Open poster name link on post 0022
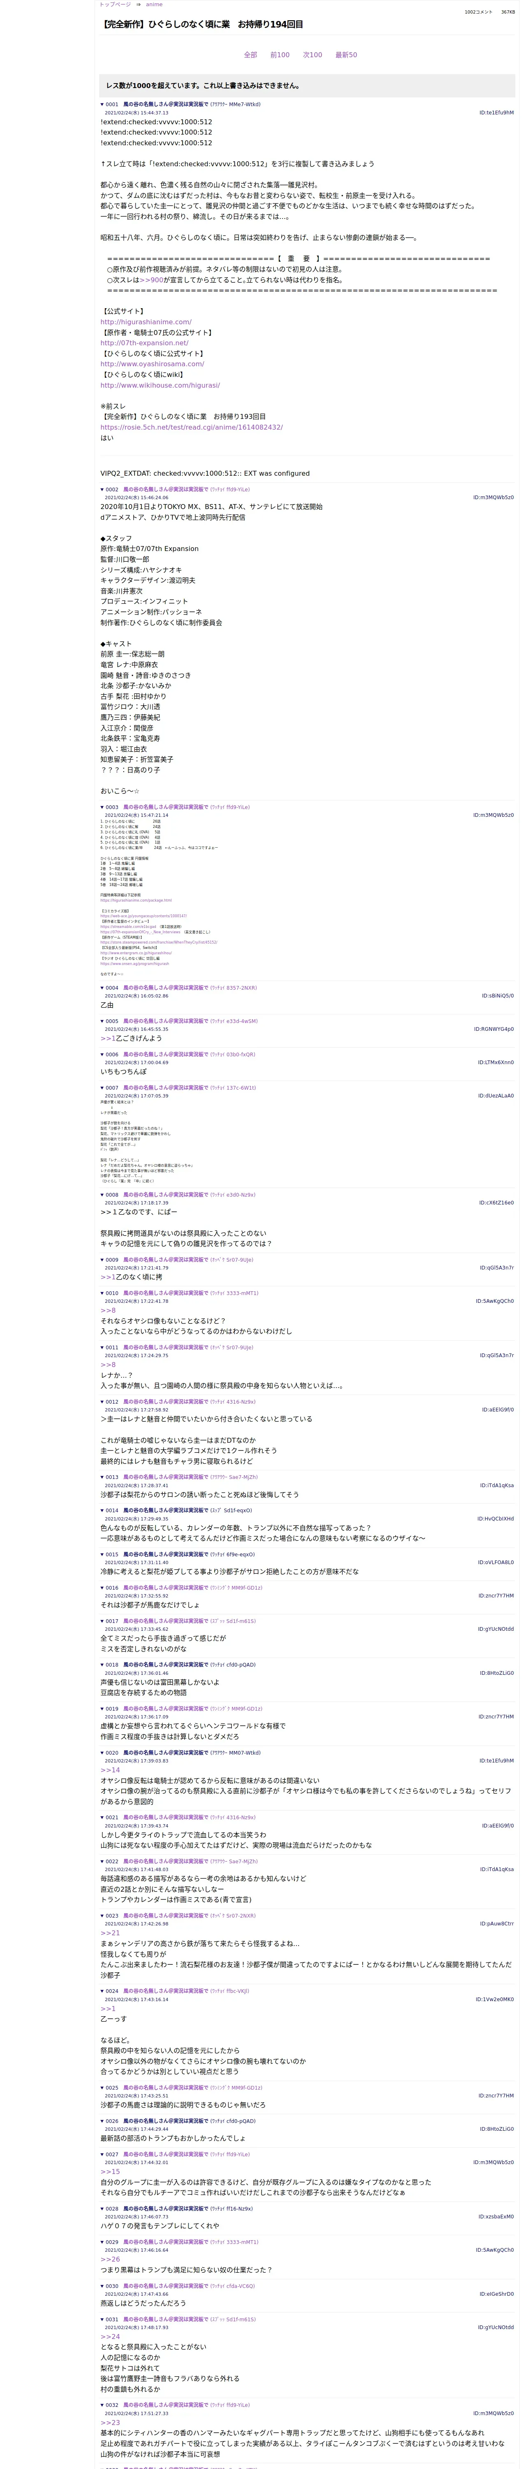 [x=166, y=1861]
